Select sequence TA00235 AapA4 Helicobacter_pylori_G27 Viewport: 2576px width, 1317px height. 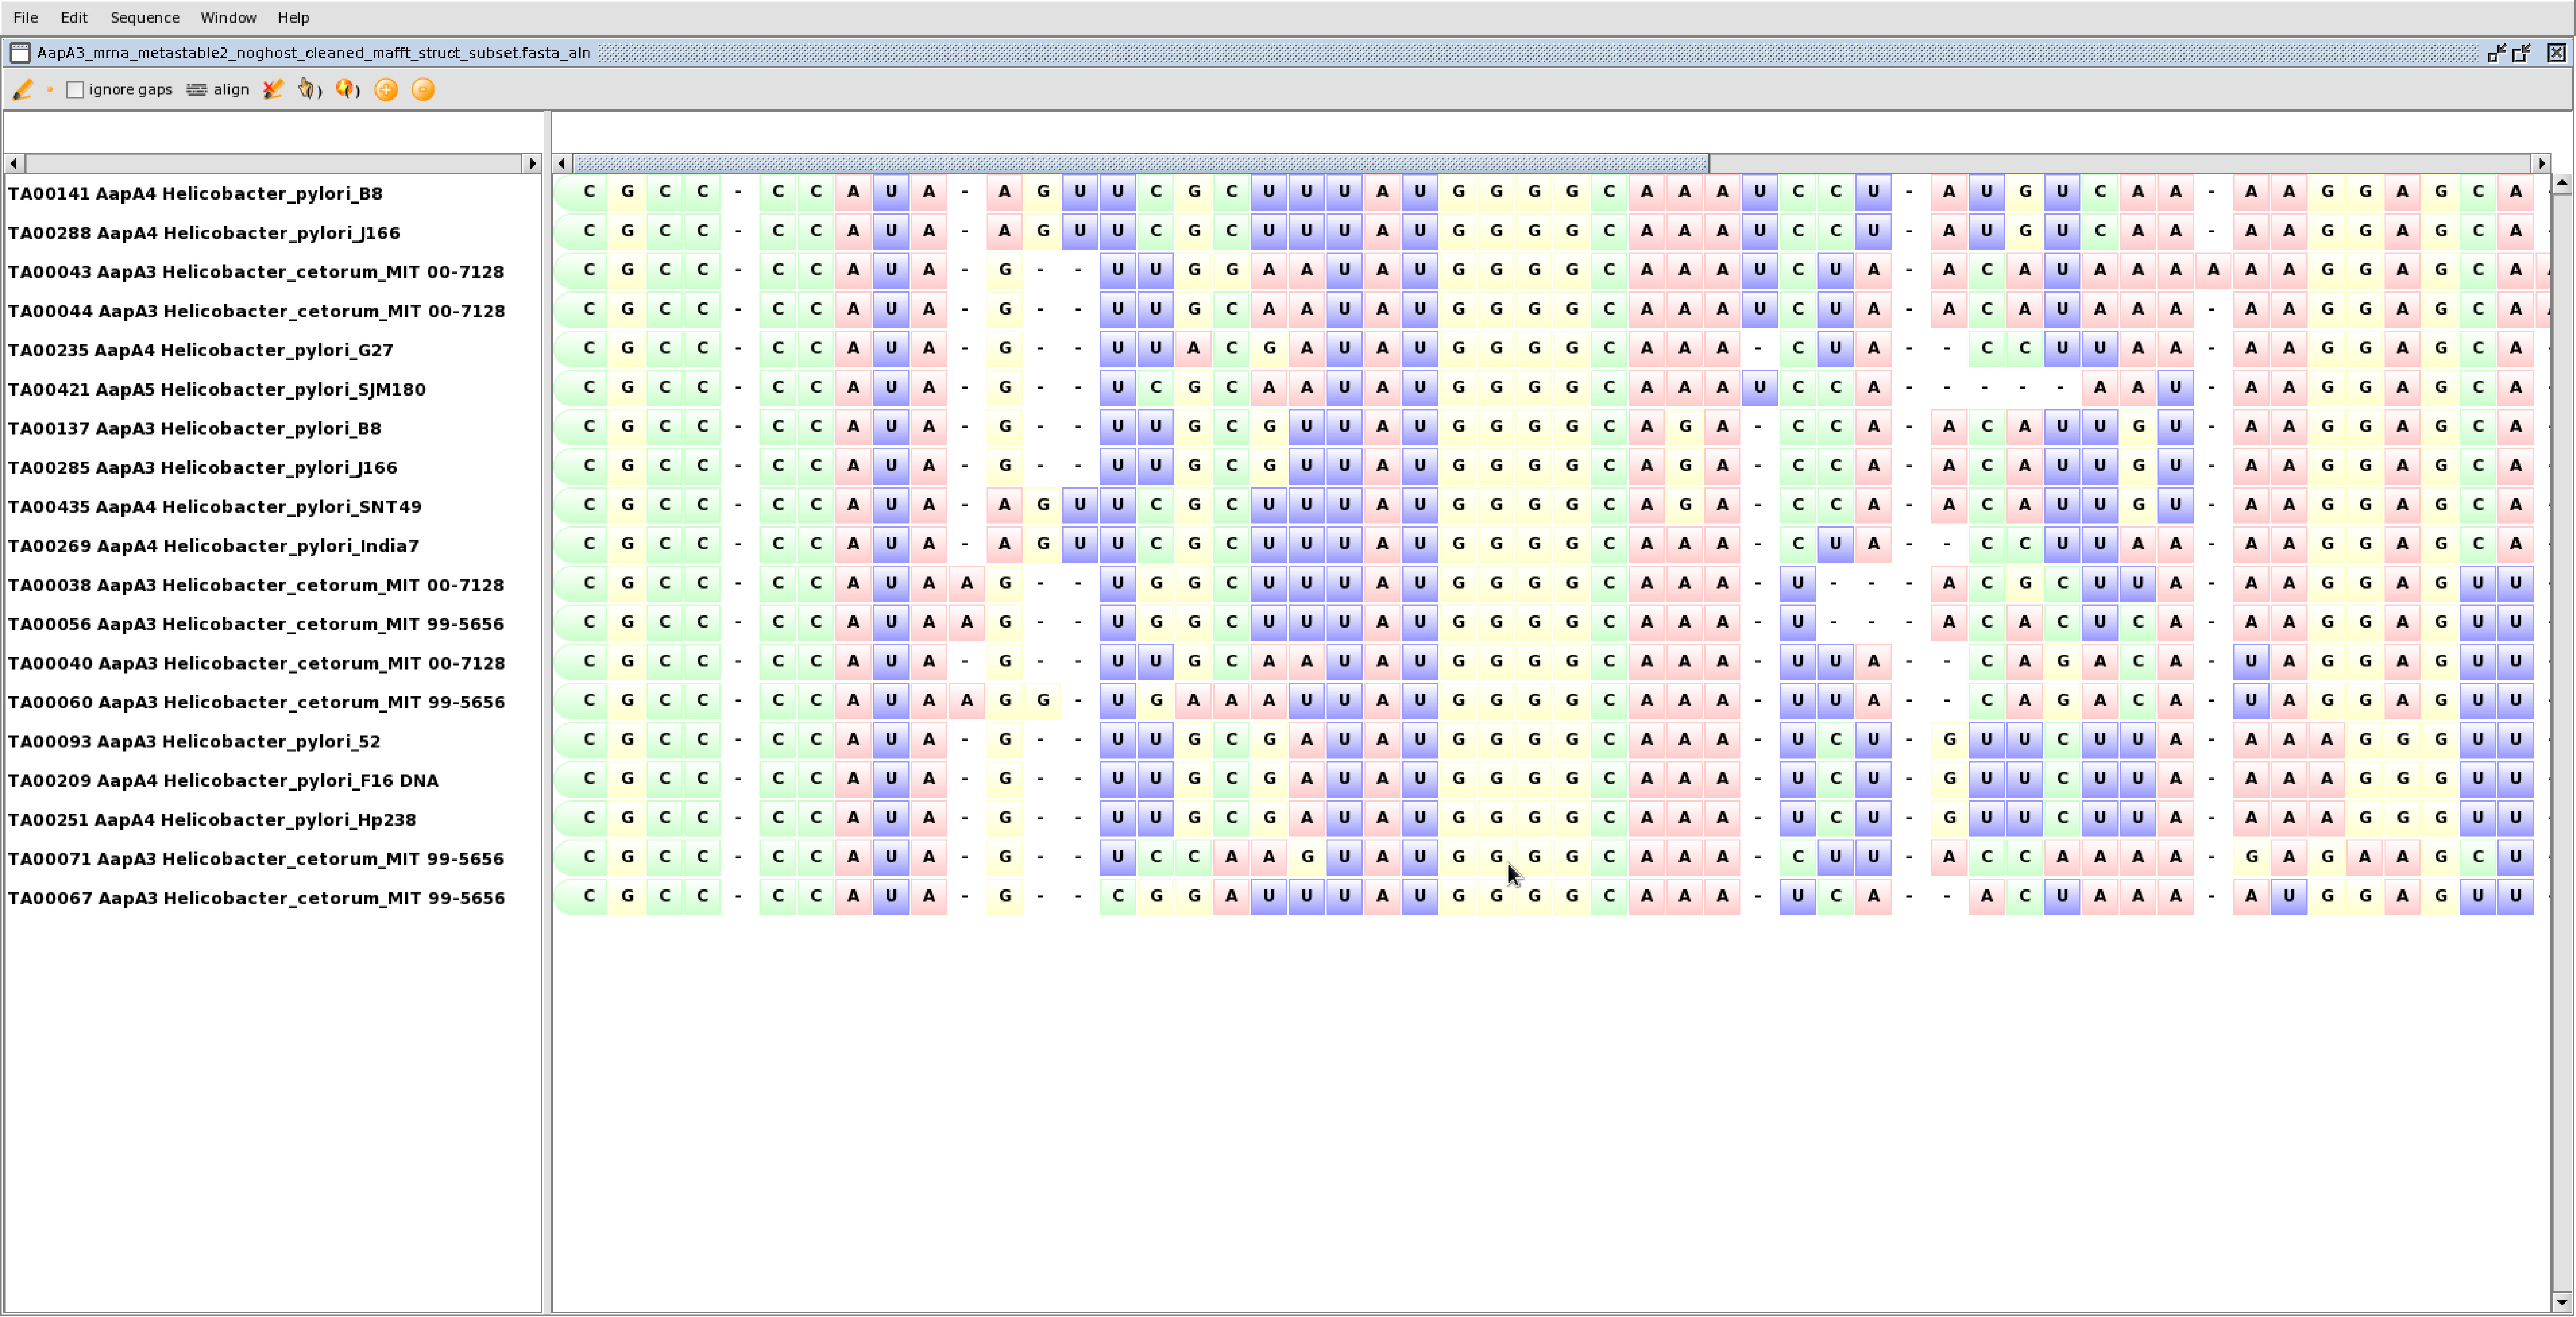tap(200, 350)
